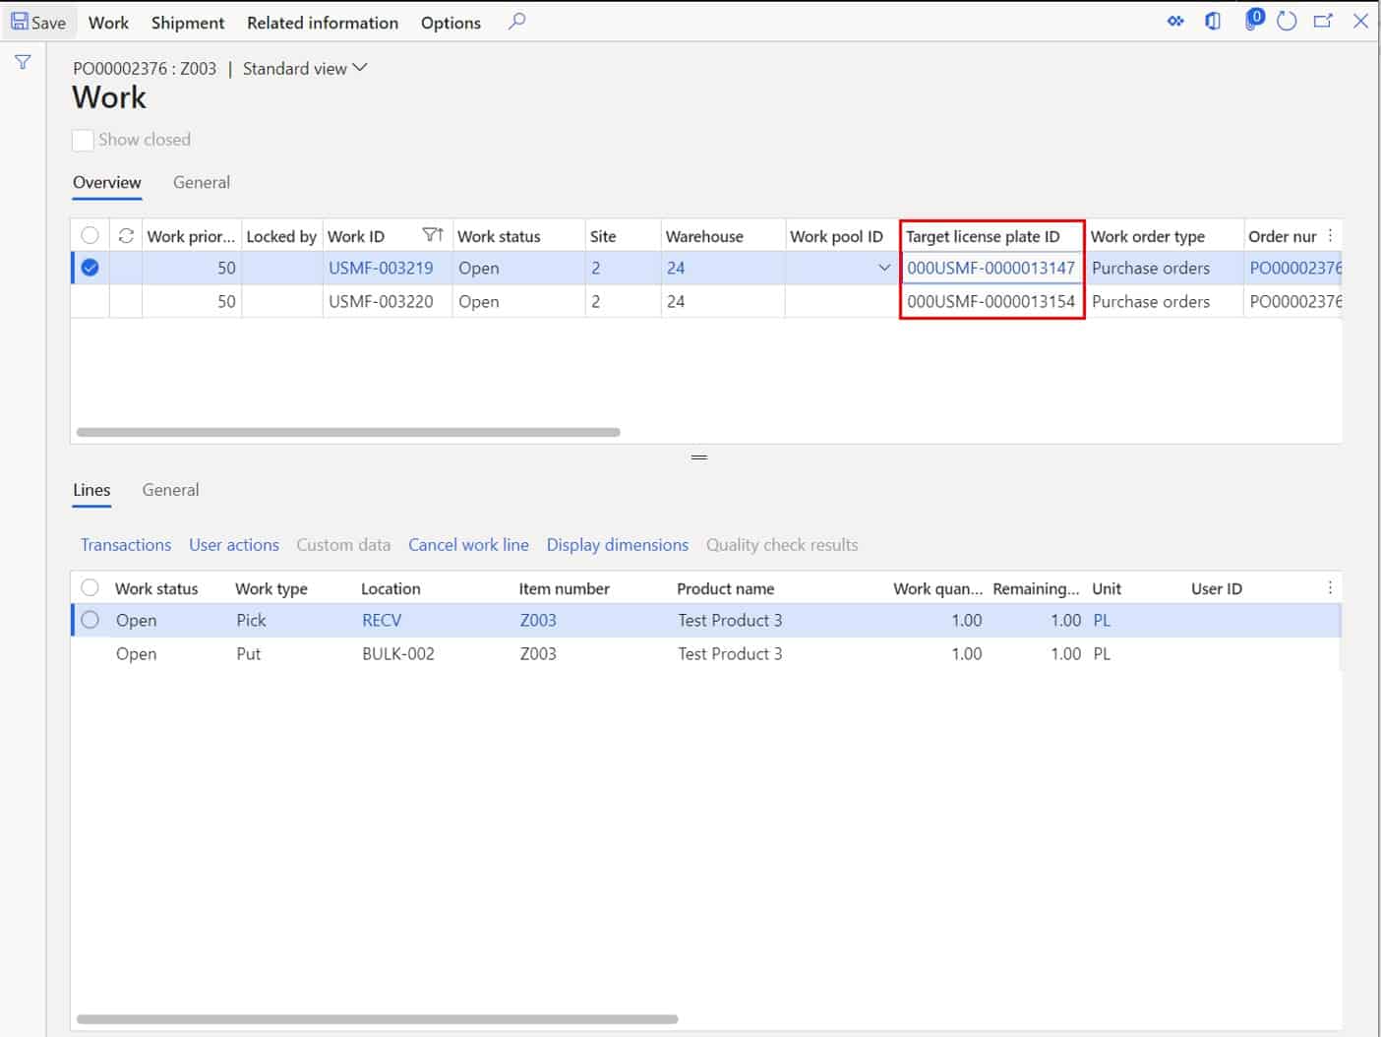This screenshot has width=1381, height=1037.
Task: Click Cancel work line
Action: [x=468, y=544]
